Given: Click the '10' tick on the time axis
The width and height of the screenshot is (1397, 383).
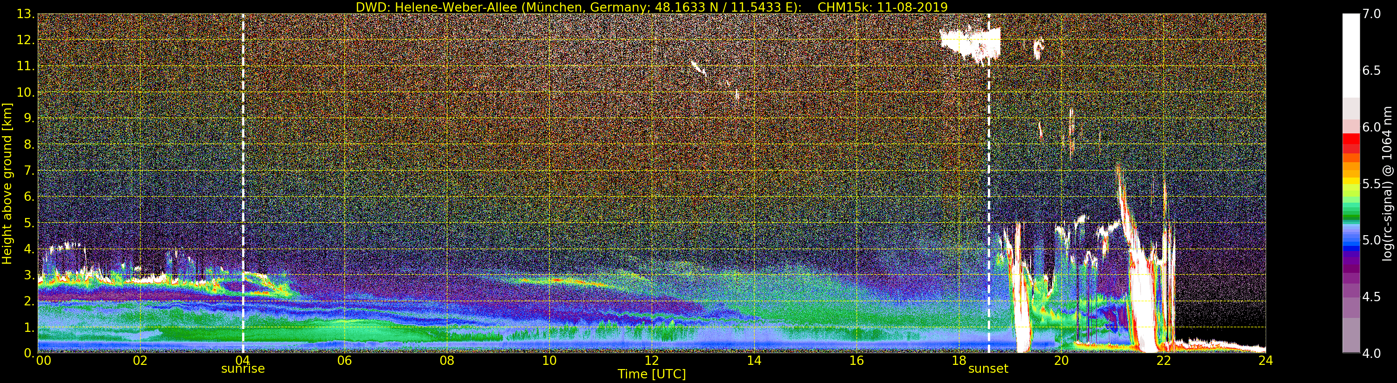Looking at the screenshot, I should click(x=549, y=360).
